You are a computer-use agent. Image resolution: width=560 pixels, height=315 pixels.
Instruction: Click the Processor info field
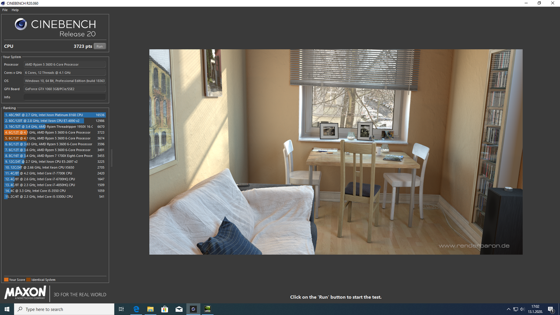(65, 64)
